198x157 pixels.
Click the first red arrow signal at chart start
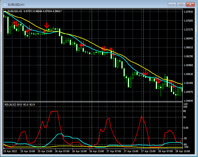(16, 24)
